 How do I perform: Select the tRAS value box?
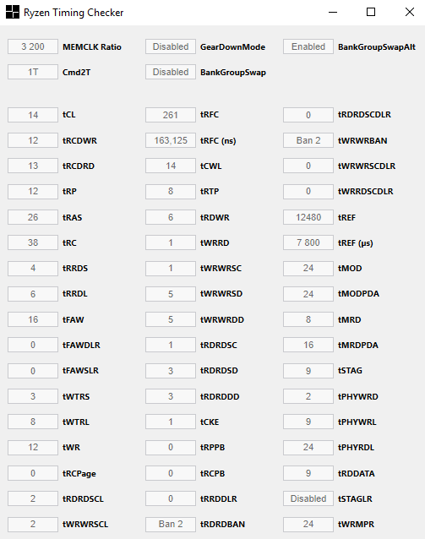click(x=33, y=217)
